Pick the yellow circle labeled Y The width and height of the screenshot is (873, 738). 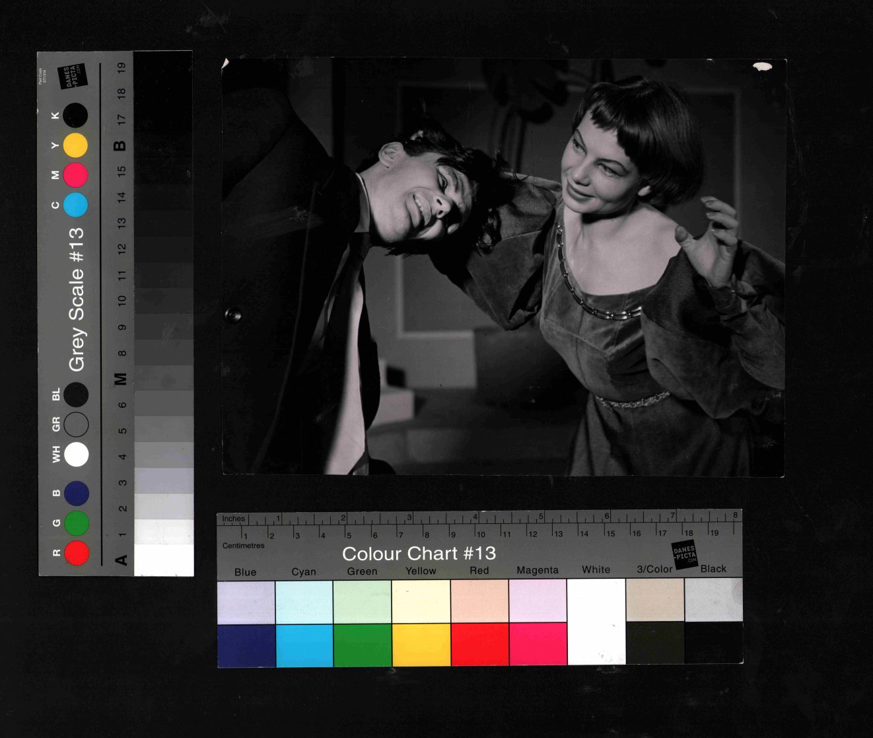76,145
